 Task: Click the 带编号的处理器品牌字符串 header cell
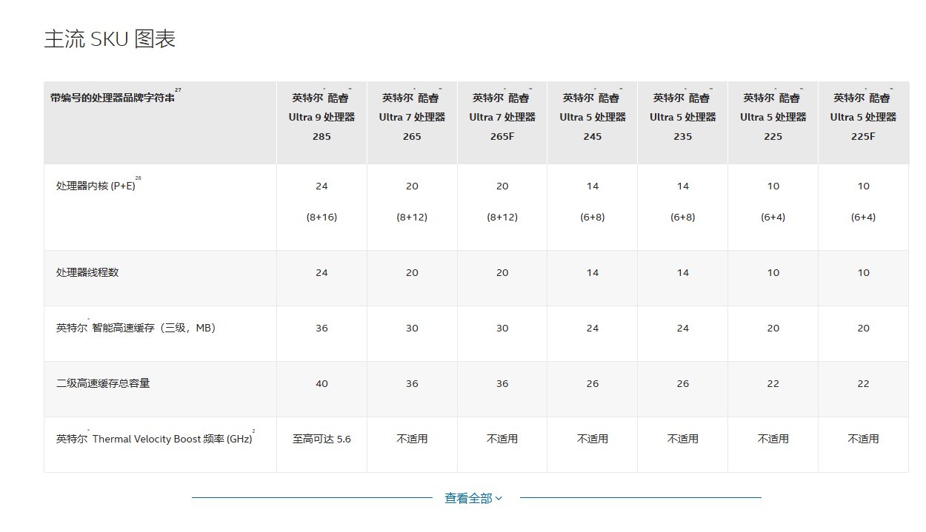click(x=160, y=123)
